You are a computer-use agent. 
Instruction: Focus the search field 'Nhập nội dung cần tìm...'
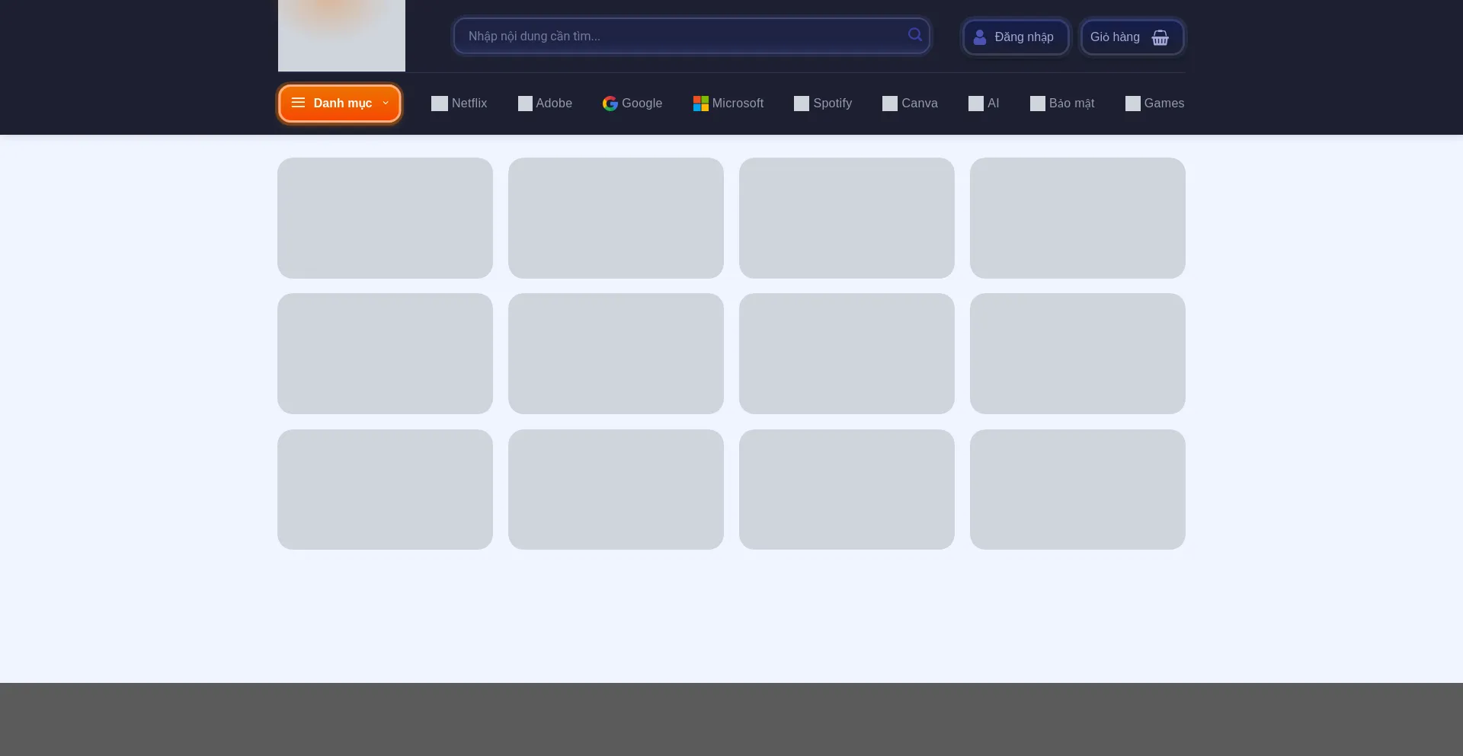(x=682, y=37)
